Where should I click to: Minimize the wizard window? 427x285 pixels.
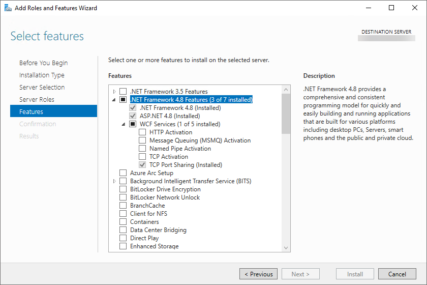click(369, 8)
